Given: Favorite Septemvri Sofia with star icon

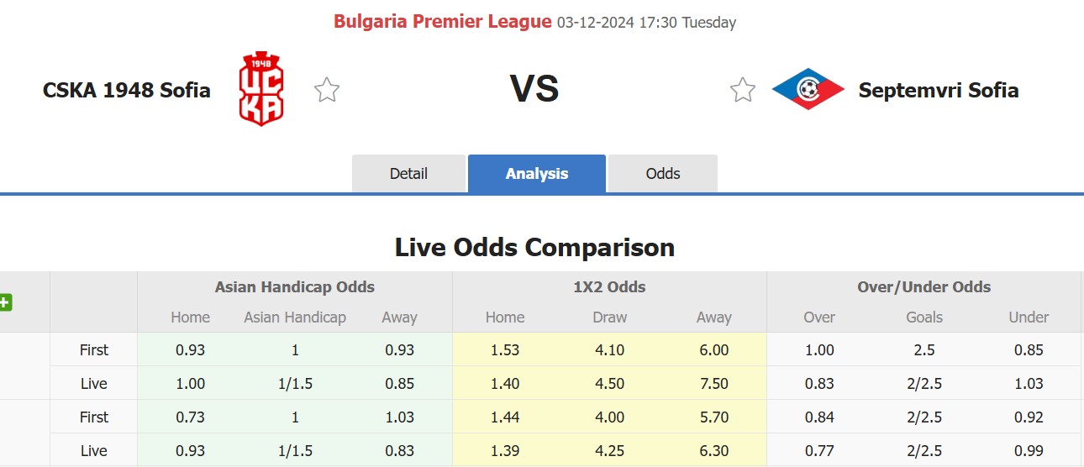Looking at the screenshot, I should coord(743,90).
